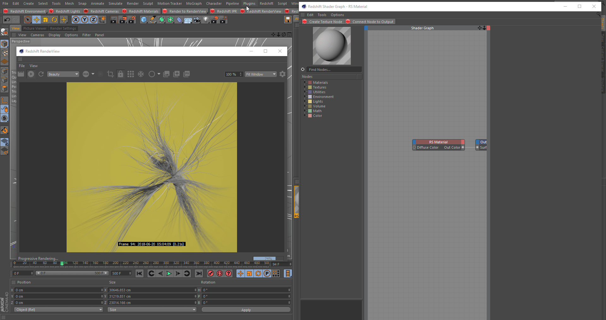Viewport: 606px width, 320px height.
Task: Start IPR render in Redshift RenderView
Action: pyautogui.click(x=31, y=74)
